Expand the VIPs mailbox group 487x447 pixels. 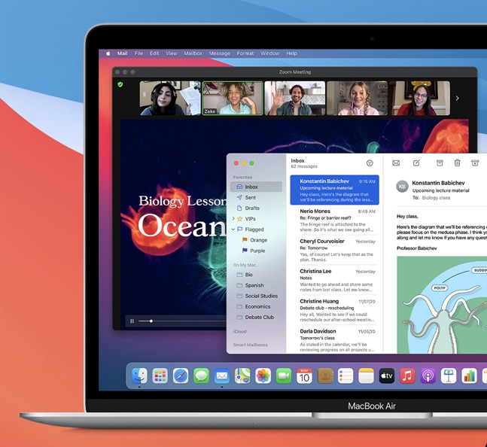233,218
